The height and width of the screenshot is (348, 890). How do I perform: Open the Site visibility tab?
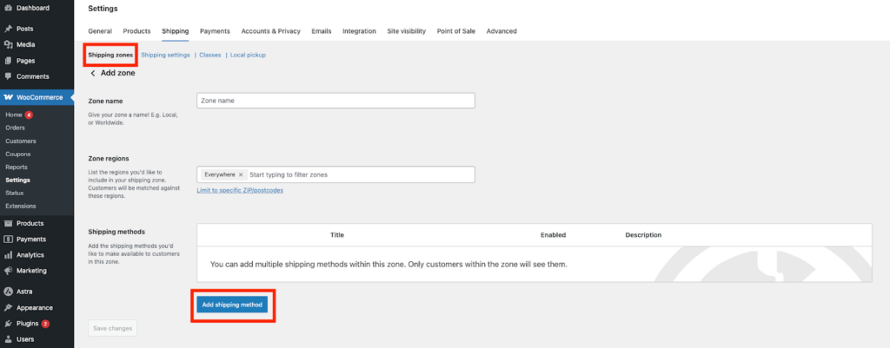coord(407,31)
